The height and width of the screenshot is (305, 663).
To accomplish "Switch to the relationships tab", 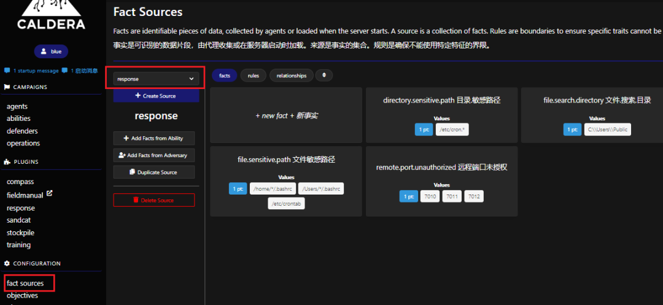I will (x=292, y=75).
